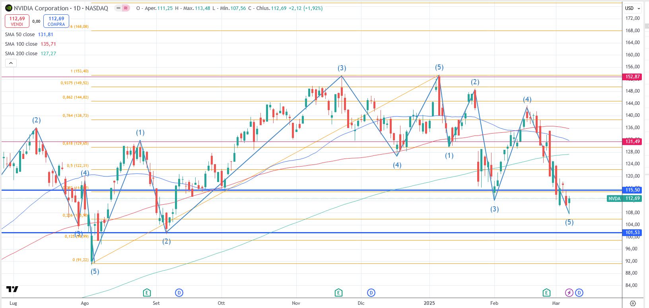Click the COMPRA 112,69 buy button

[x=56, y=21]
